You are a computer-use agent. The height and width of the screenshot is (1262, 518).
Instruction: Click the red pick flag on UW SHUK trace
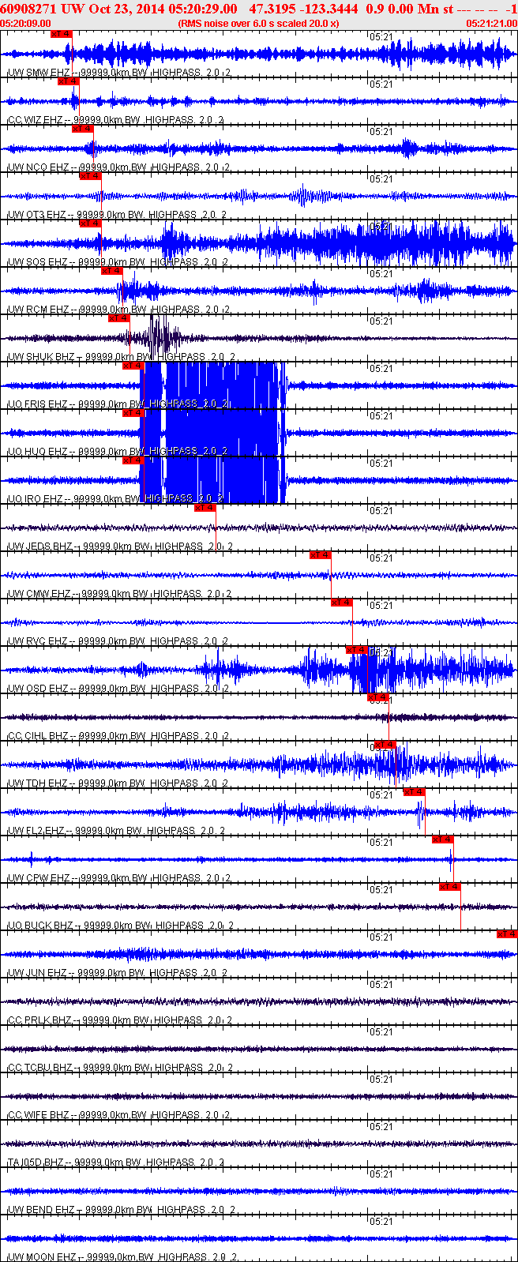click(119, 318)
